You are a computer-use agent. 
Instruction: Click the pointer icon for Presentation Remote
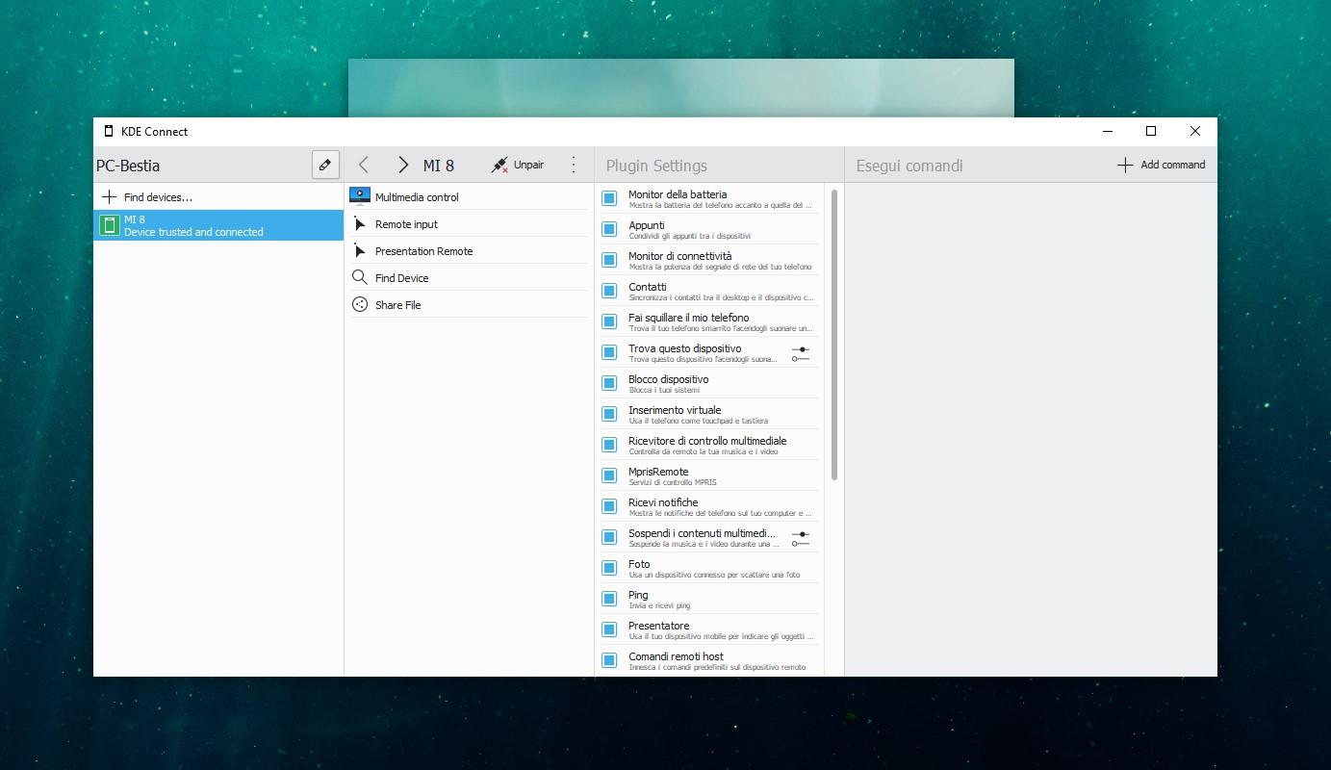[360, 250]
